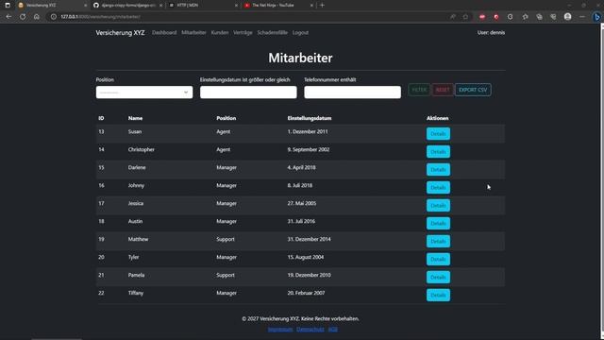Add page to favorites star icon
This screenshot has width=604, height=340.
(465, 17)
